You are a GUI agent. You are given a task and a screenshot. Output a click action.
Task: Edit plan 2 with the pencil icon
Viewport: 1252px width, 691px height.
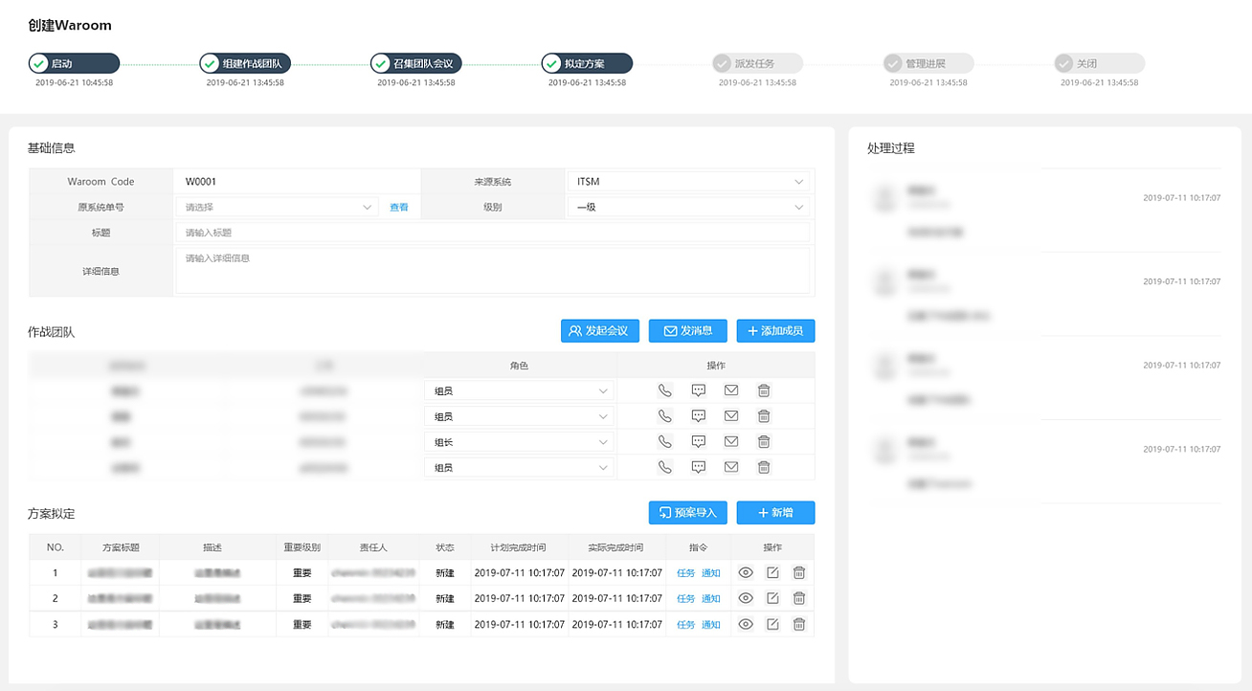point(772,598)
